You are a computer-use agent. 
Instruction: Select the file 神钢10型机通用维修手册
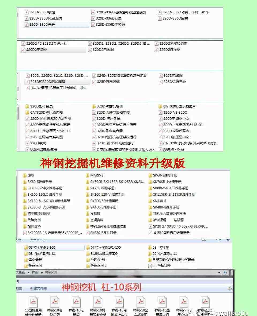click(171, 233)
